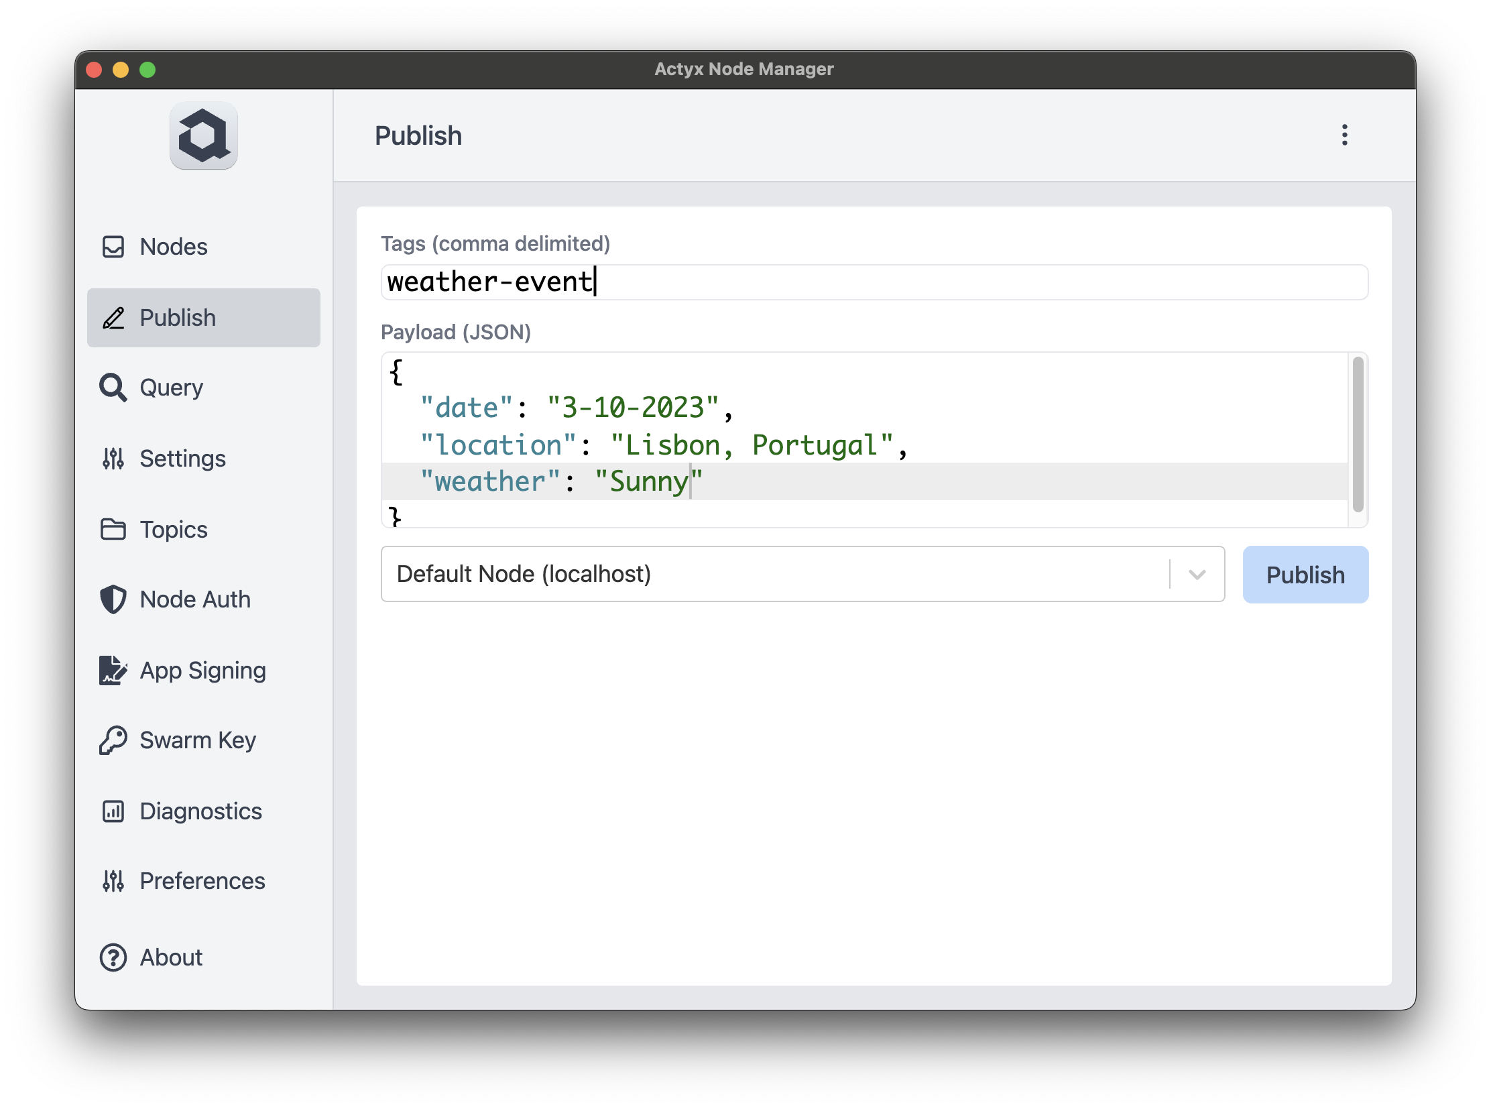
Task: Click the Query magnifier icon
Action: pos(113,388)
